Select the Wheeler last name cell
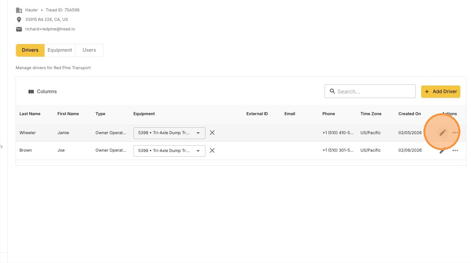The width and height of the screenshot is (471, 263). 28,133
